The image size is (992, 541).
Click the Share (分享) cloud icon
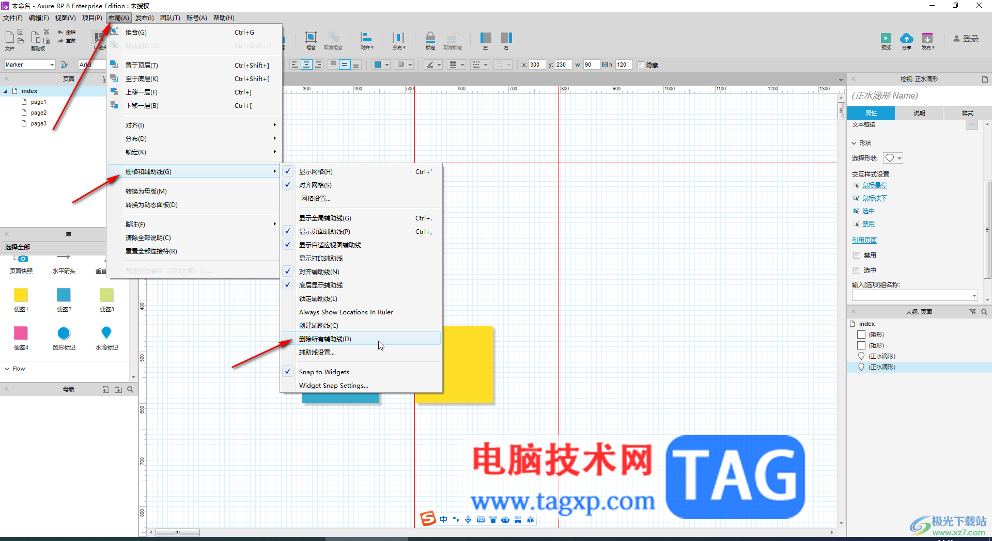pos(906,38)
